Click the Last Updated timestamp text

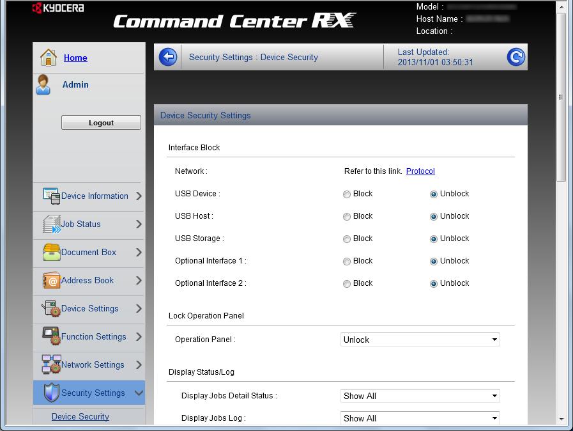point(435,57)
